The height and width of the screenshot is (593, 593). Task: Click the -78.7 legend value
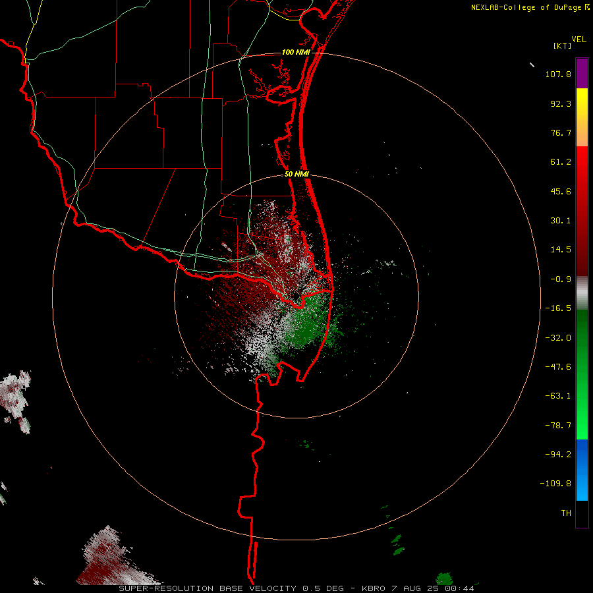[558, 426]
